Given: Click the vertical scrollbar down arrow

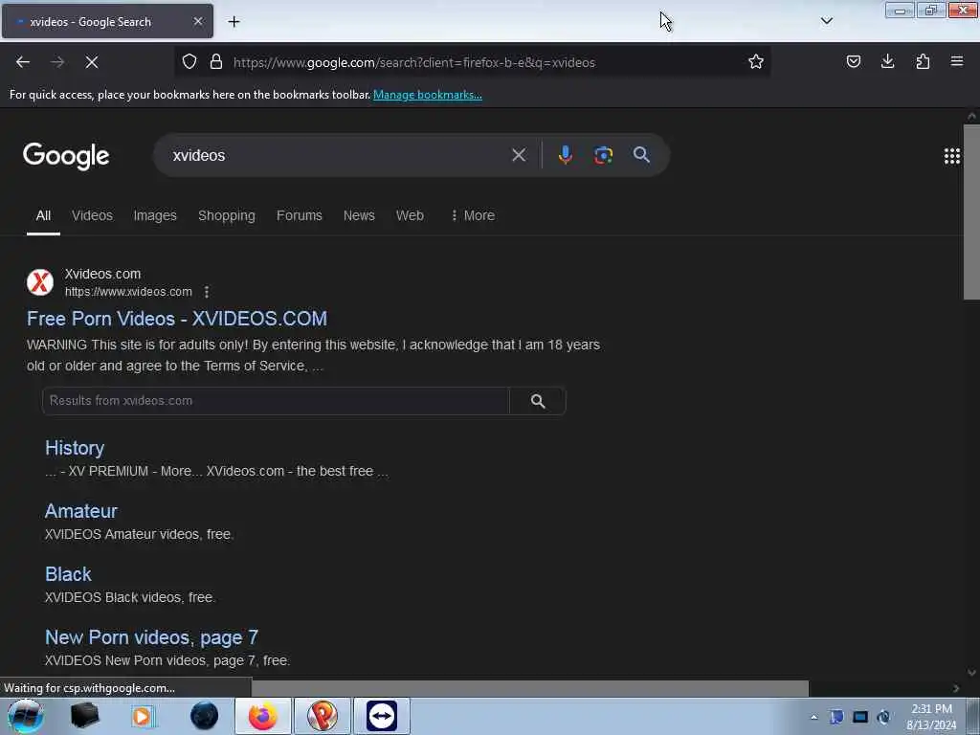Looking at the screenshot, I should tap(971, 673).
